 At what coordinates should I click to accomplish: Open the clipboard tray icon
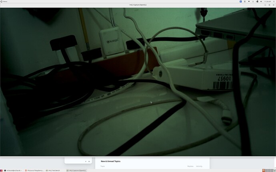(245, 2)
